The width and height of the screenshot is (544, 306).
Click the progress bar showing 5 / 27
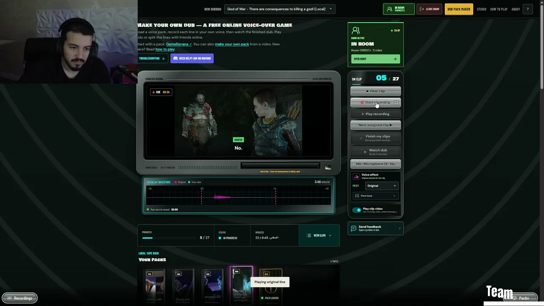click(x=169, y=238)
